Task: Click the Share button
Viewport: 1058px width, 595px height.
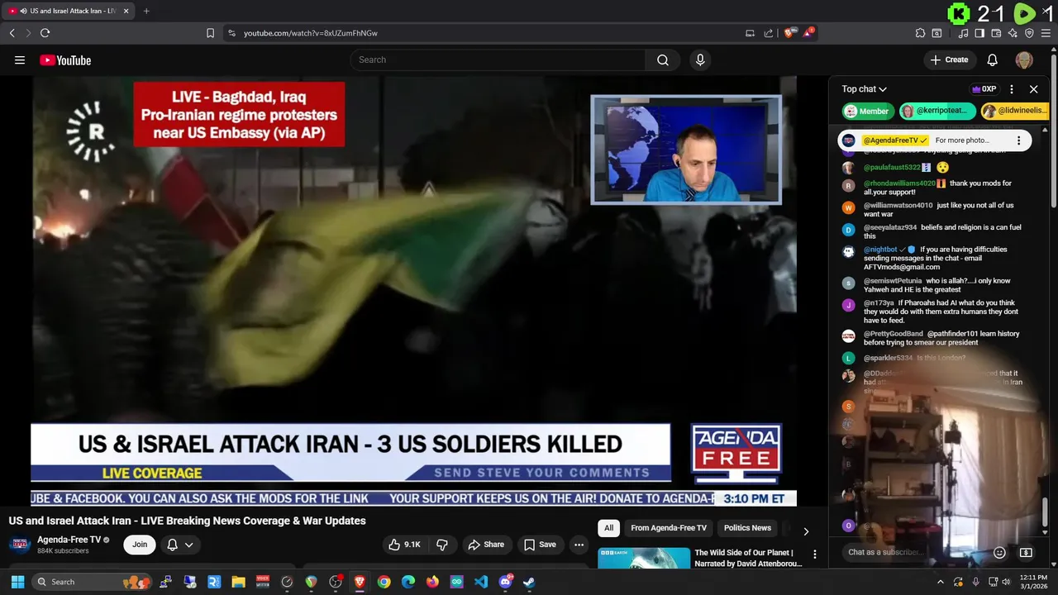Action: [x=485, y=545]
